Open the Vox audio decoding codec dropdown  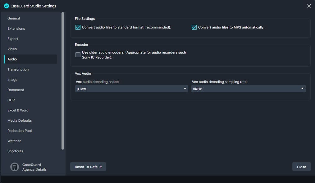[131, 89]
